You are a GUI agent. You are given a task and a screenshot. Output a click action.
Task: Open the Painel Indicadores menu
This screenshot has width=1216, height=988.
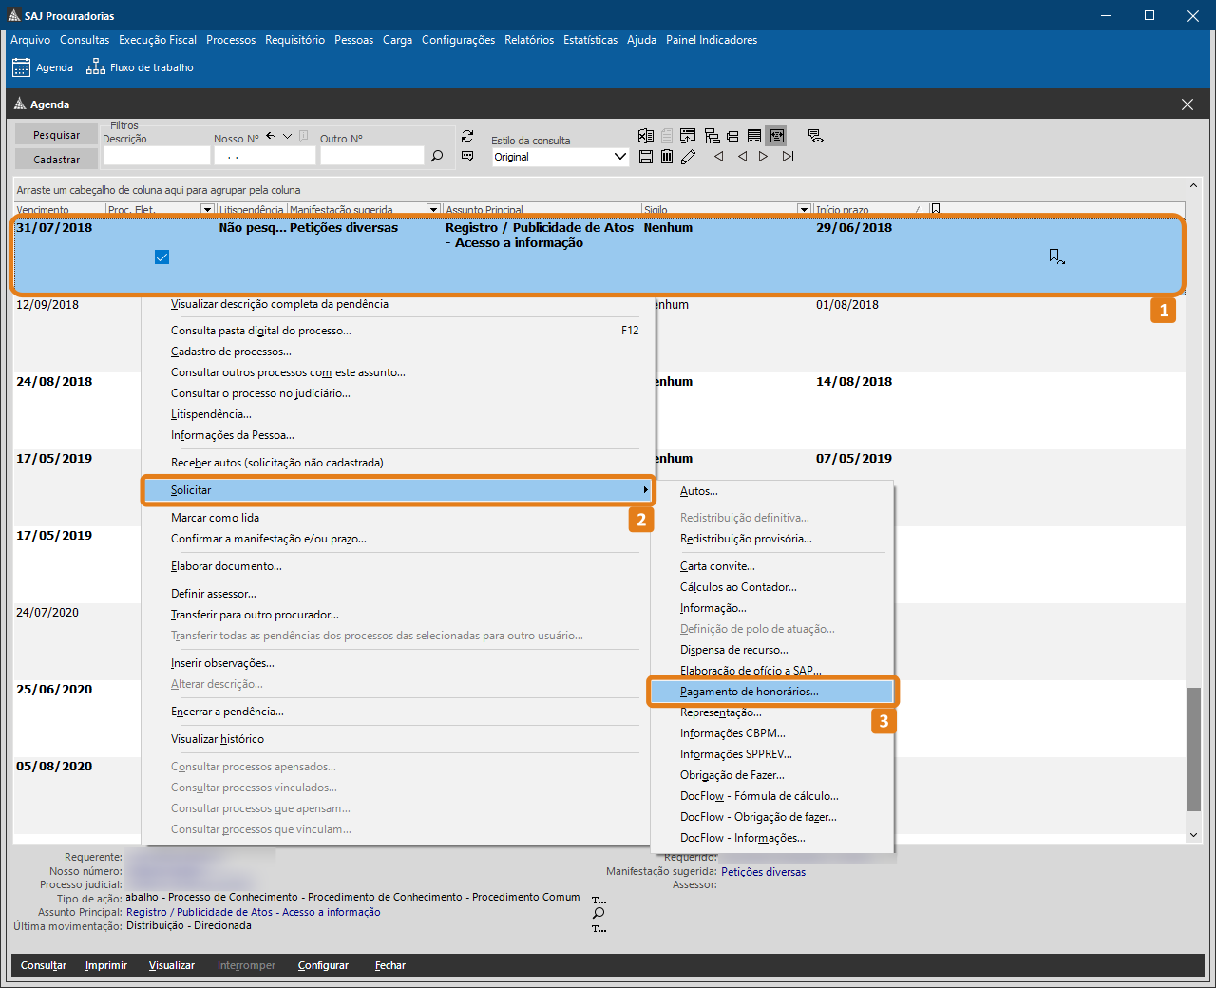[712, 40]
